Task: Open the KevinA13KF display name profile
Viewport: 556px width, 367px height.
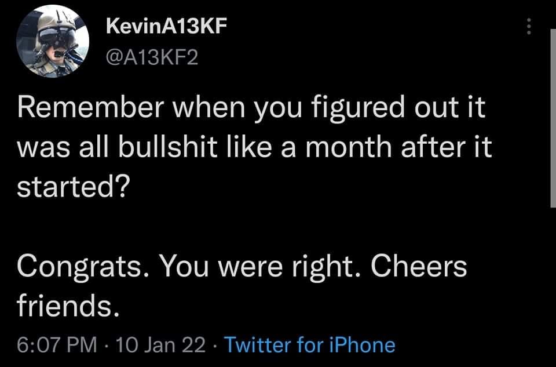Action: pos(163,27)
